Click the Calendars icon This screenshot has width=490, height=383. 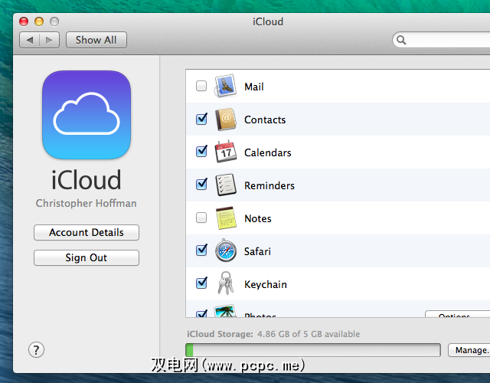(x=225, y=152)
